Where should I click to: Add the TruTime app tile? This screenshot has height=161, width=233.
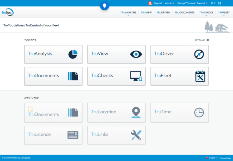pyautogui.click(x=180, y=113)
